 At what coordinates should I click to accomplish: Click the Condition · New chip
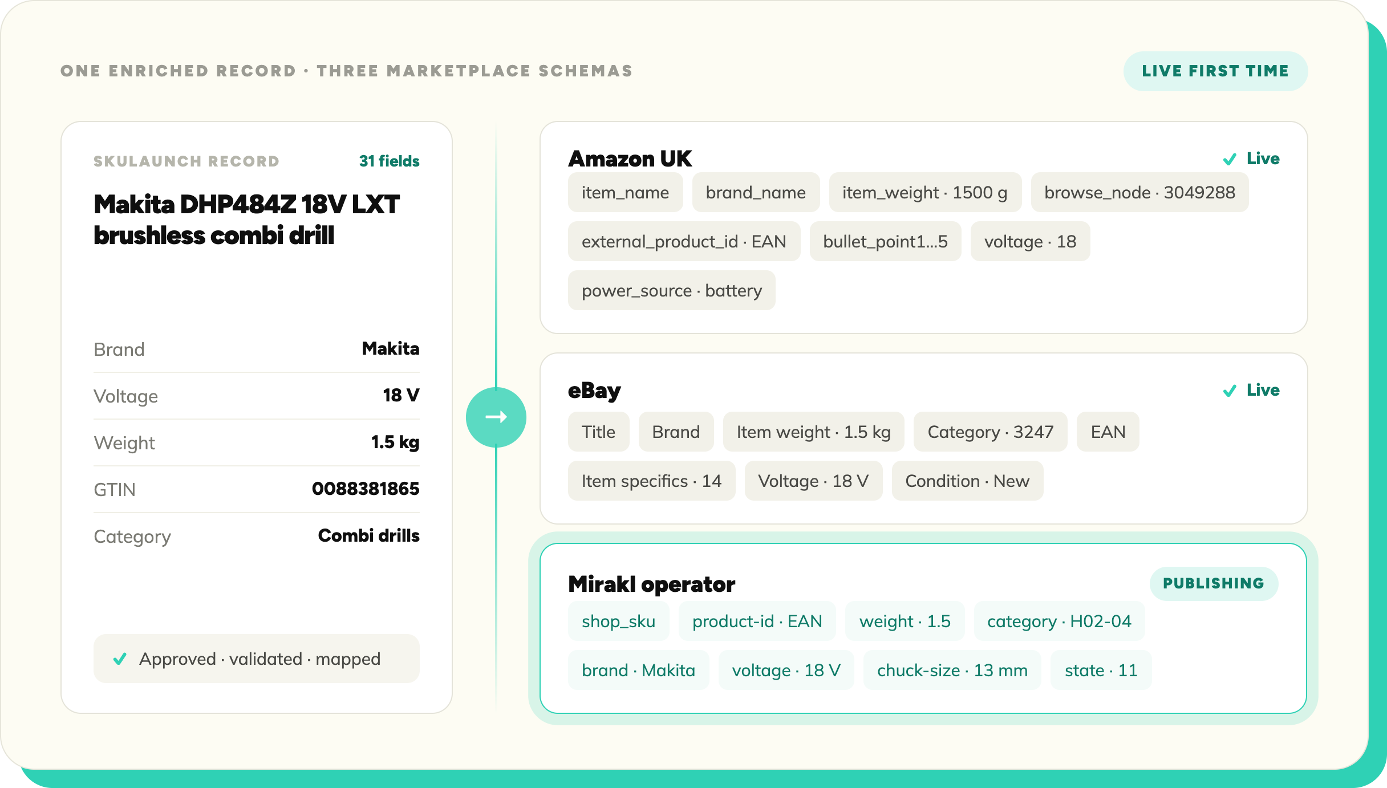tap(967, 481)
